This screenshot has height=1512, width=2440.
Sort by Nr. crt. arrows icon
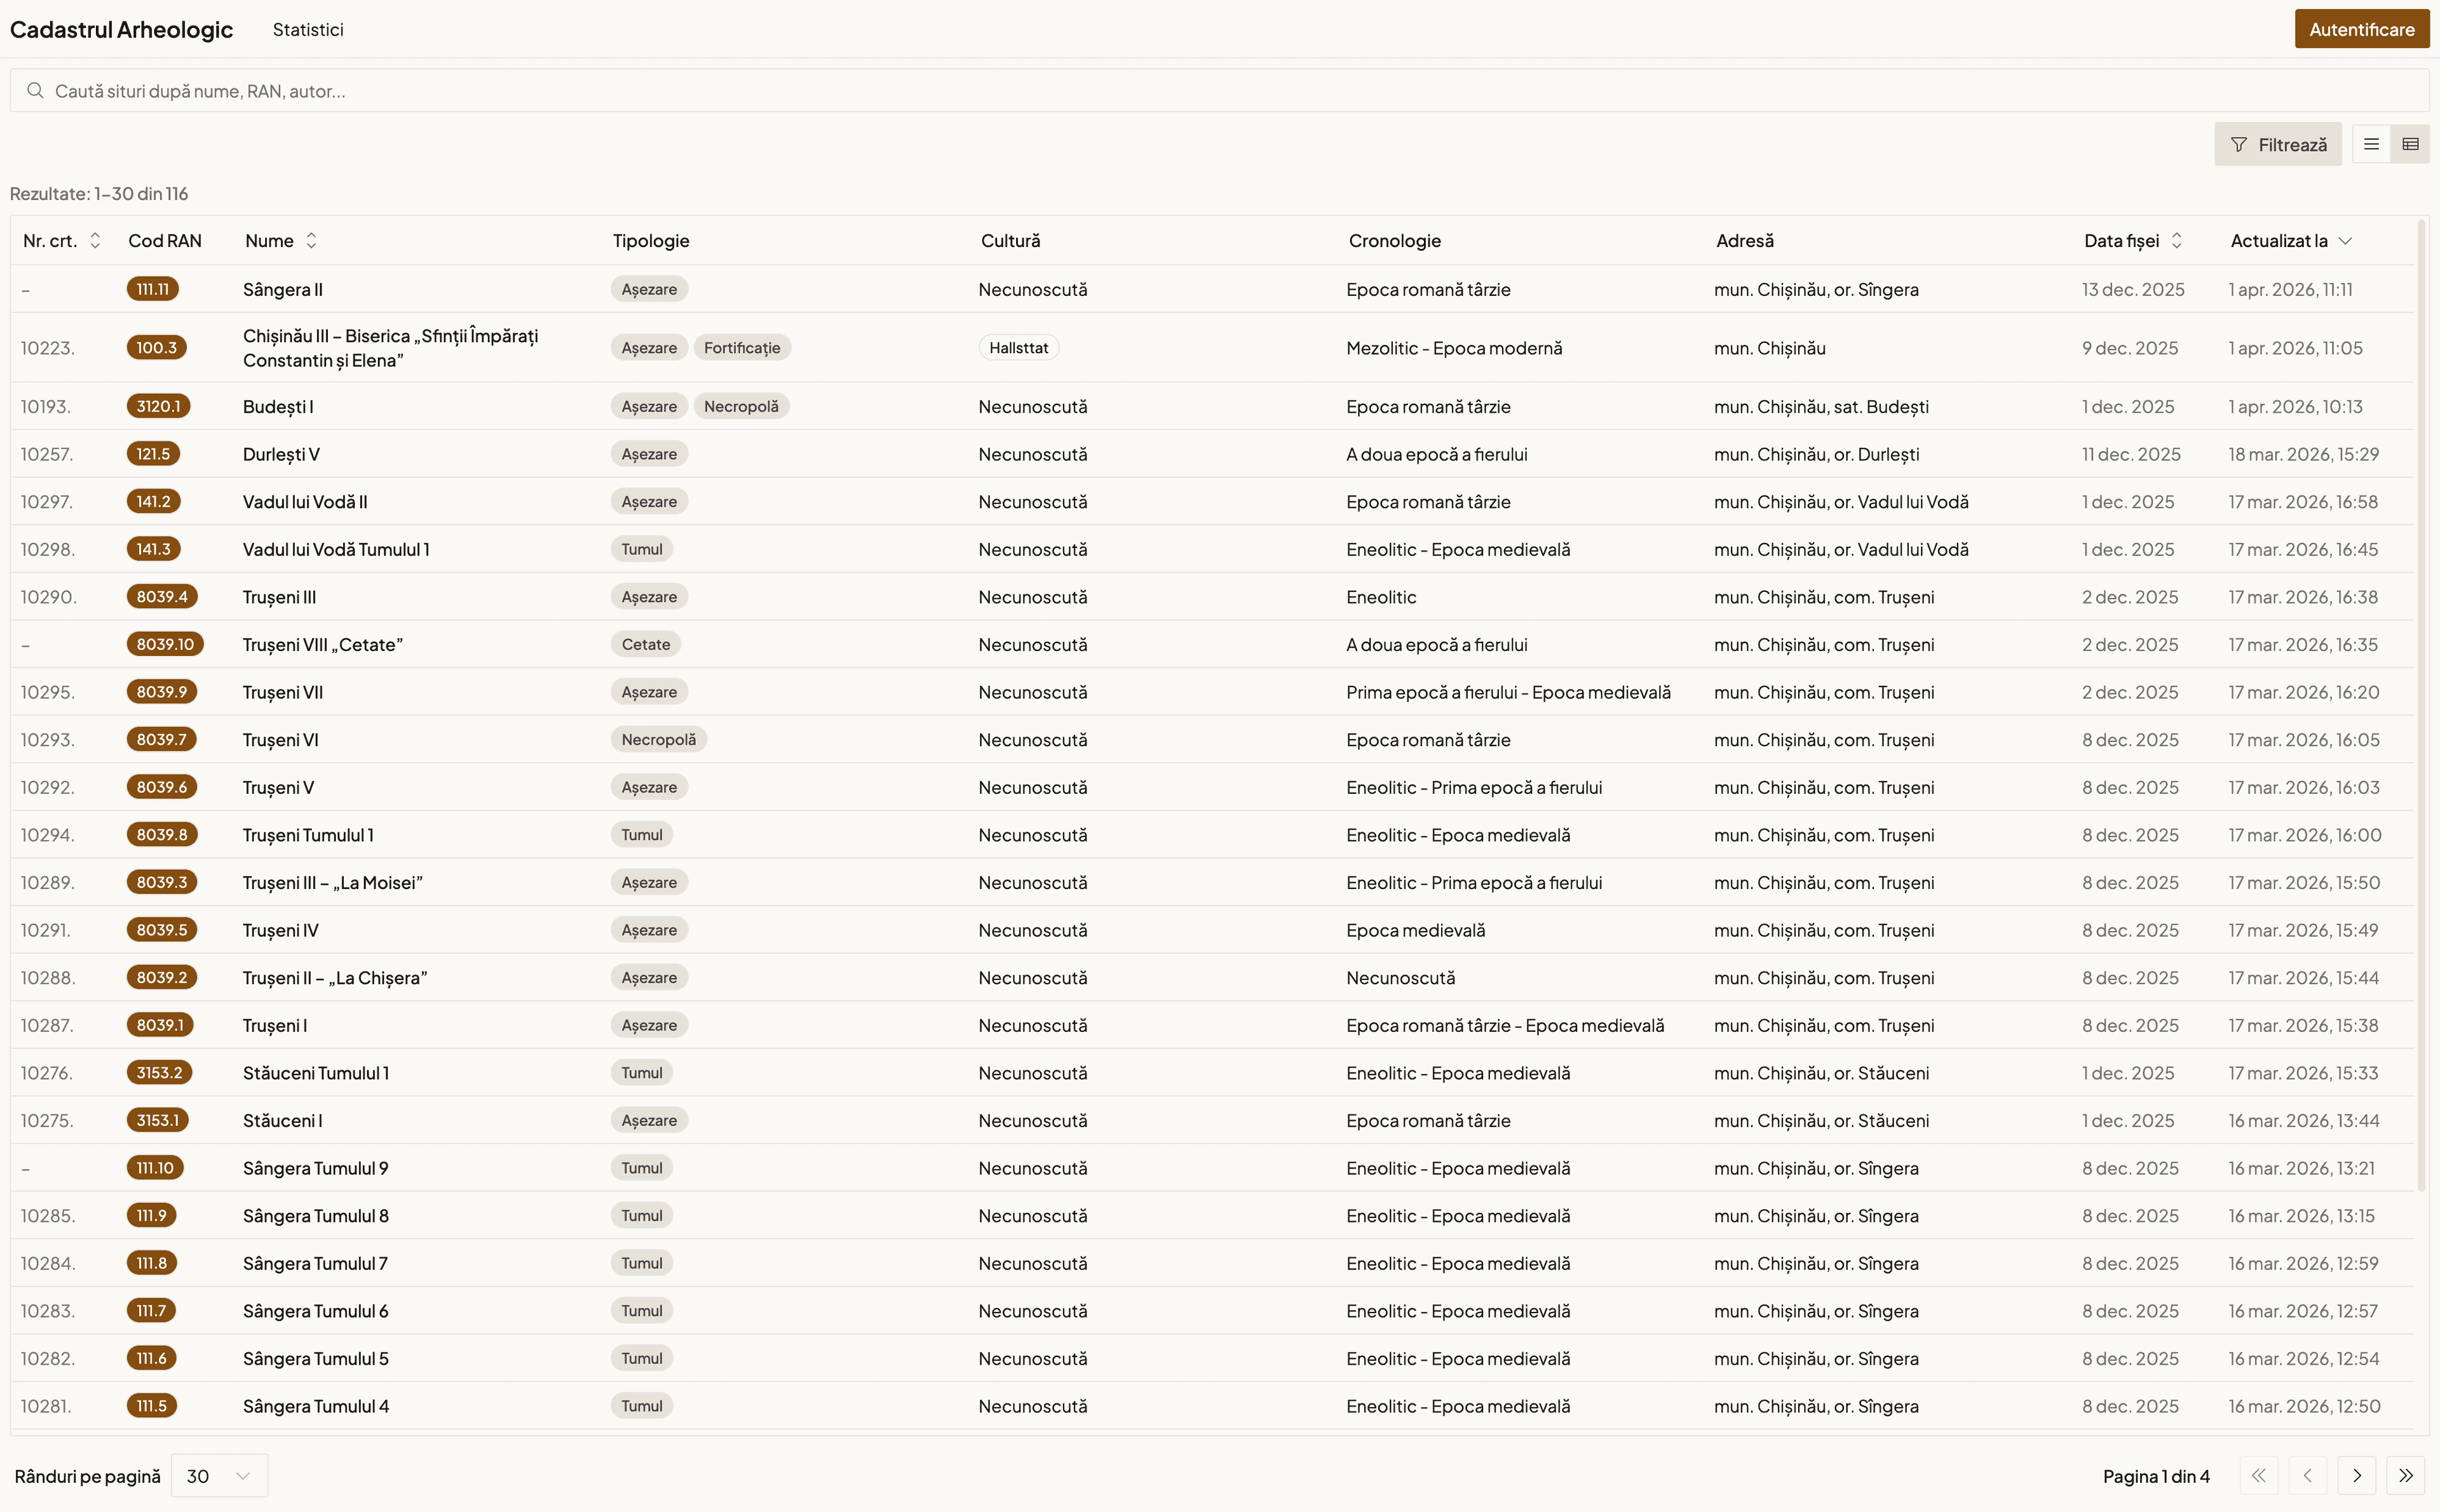(x=95, y=241)
